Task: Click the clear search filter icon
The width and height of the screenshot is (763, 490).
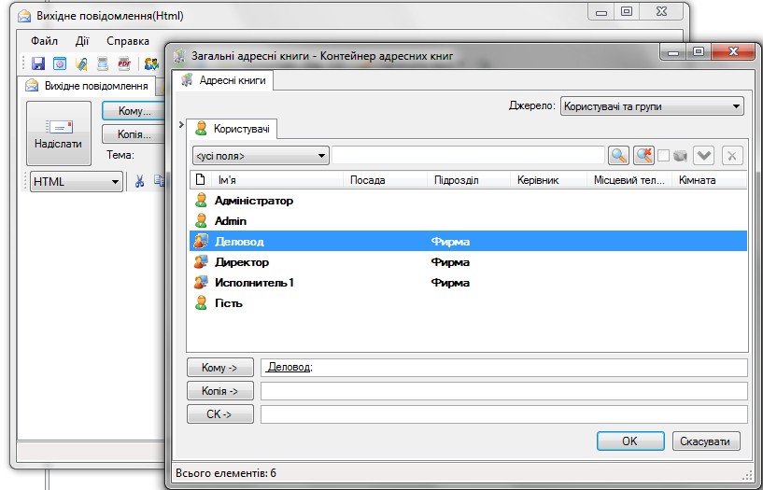Action: [643, 156]
